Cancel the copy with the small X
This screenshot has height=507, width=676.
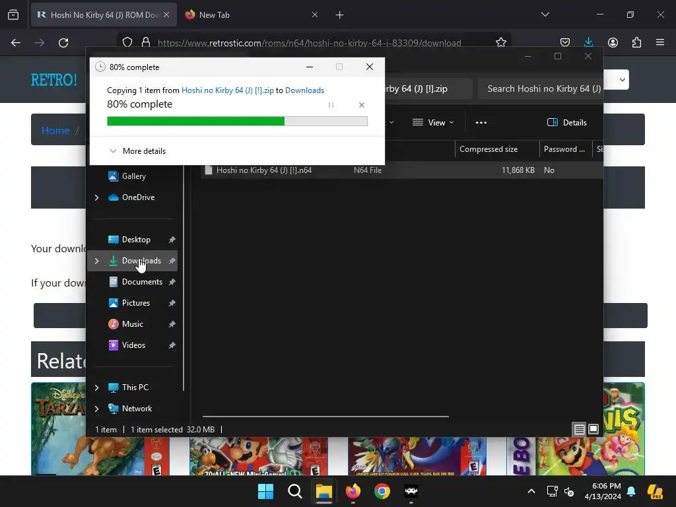[x=362, y=105]
